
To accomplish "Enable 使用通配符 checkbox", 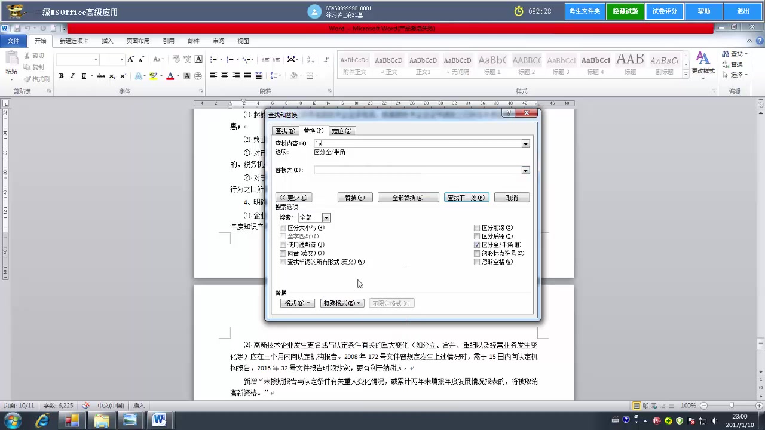I will click(x=283, y=245).
